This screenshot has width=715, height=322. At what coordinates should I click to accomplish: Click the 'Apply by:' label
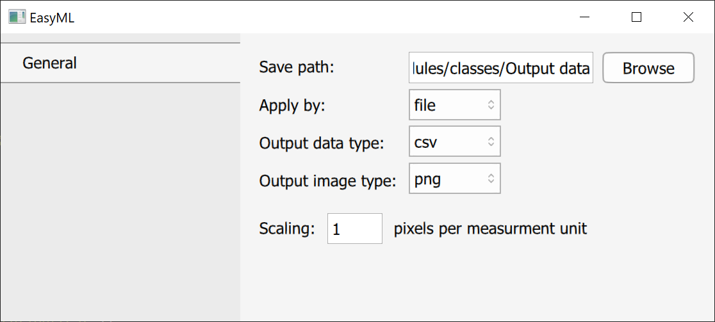[292, 106]
